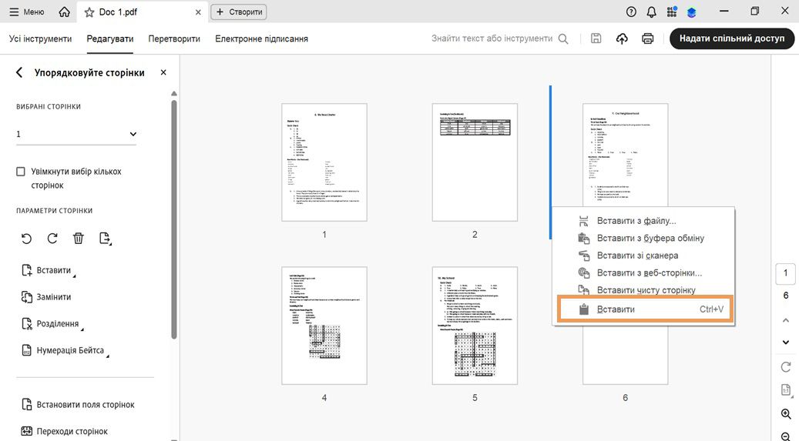799x441 pixels.
Task: Switch to Усі інструменти tab
Action: tap(40, 38)
